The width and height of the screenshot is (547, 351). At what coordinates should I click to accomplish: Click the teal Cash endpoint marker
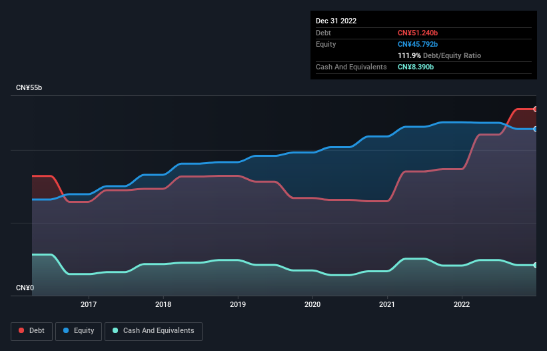coord(536,266)
